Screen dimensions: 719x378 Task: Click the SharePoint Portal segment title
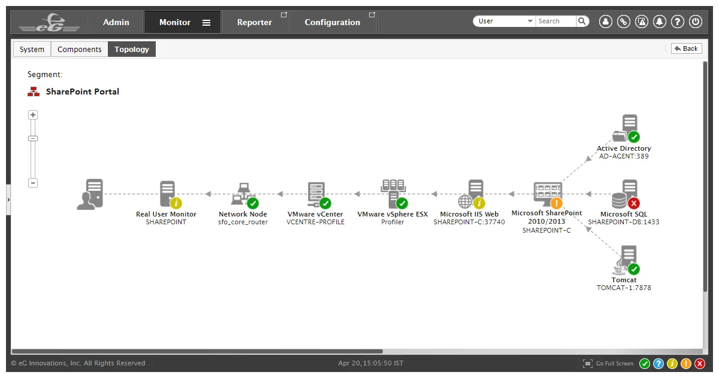coord(83,92)
